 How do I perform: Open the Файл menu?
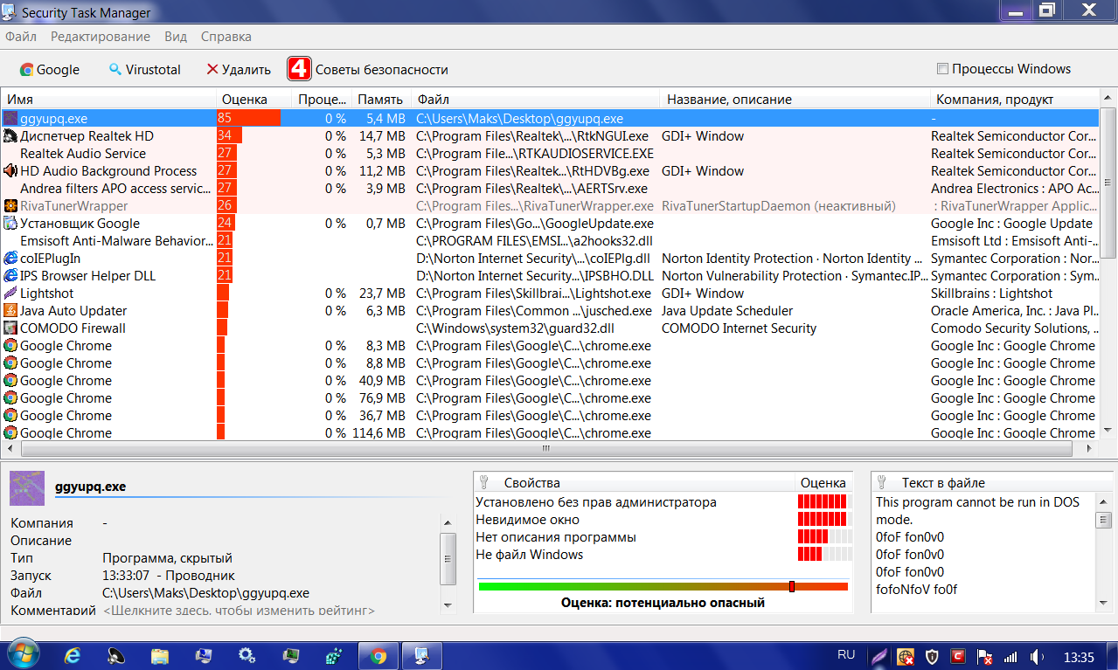point(21,37)
